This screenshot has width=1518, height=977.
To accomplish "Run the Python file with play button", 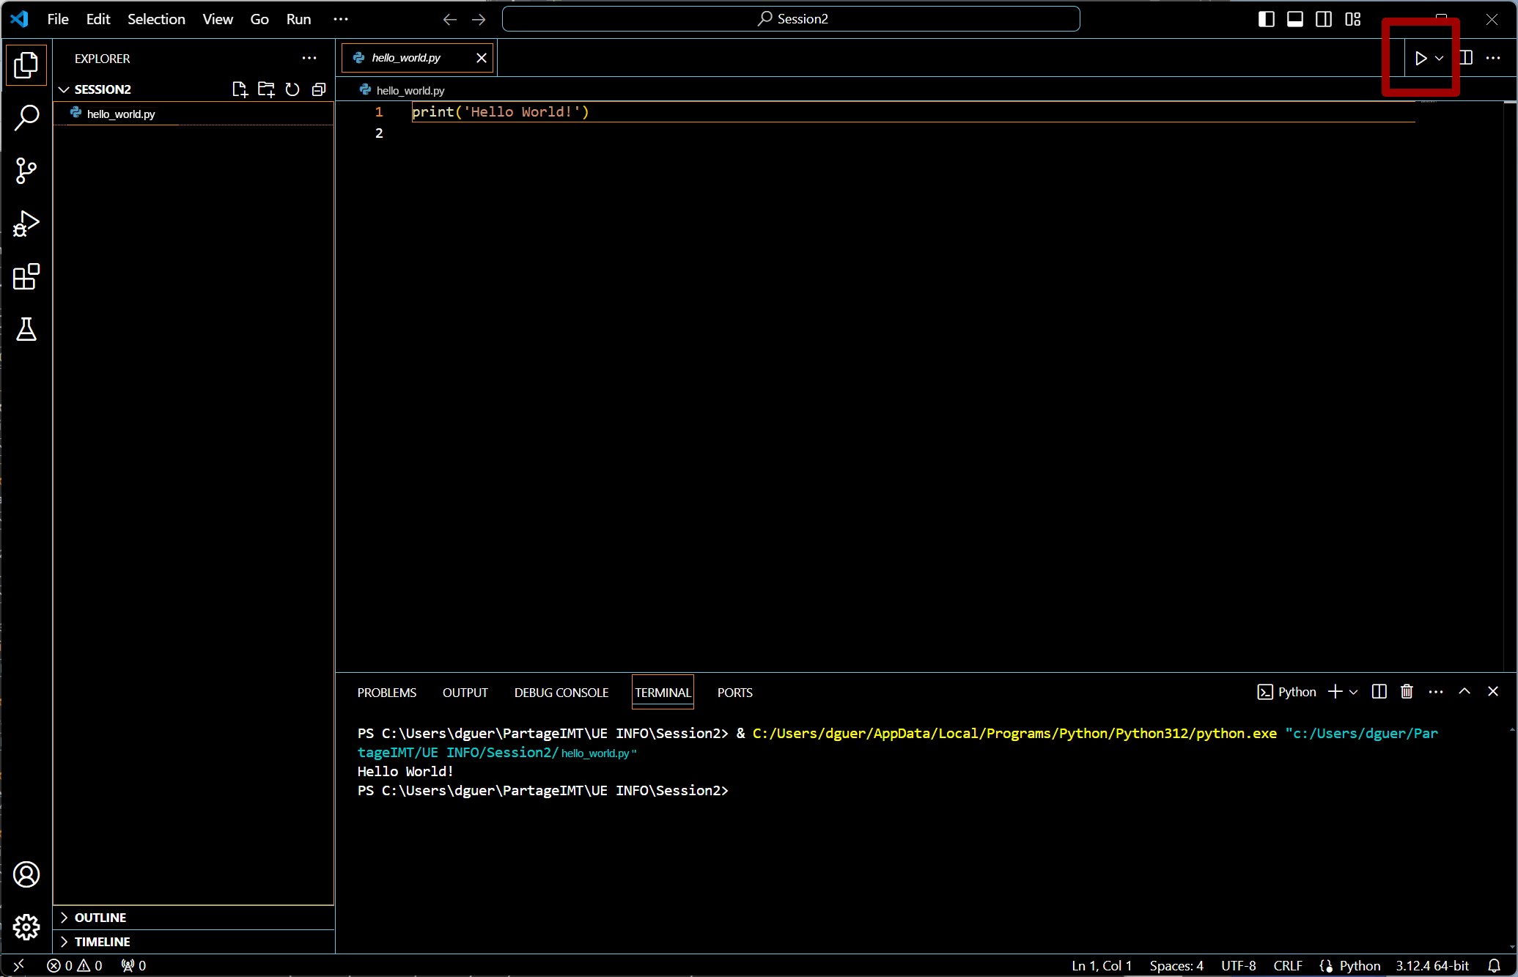I will click(x=1421, y=58).
